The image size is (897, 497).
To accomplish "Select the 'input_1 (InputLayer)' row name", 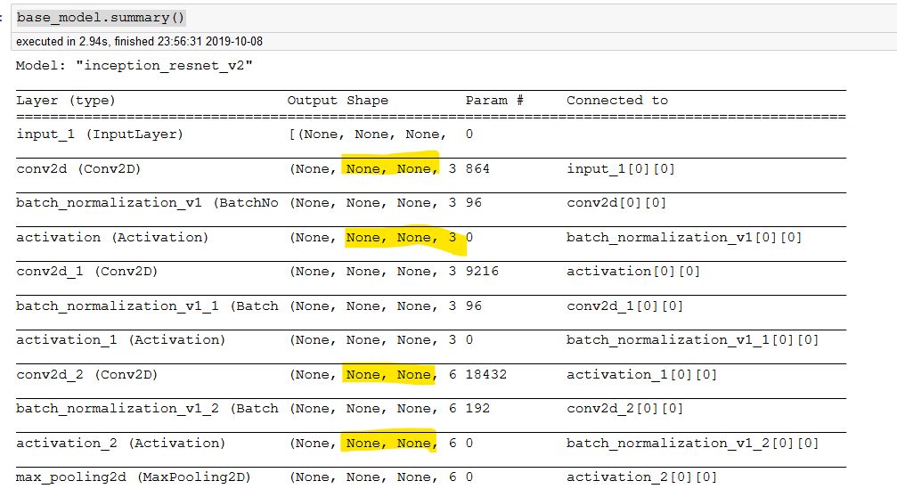I will pos(100,134).
